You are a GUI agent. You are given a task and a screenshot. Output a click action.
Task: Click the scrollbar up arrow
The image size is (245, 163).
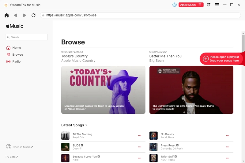coord(243,33)
